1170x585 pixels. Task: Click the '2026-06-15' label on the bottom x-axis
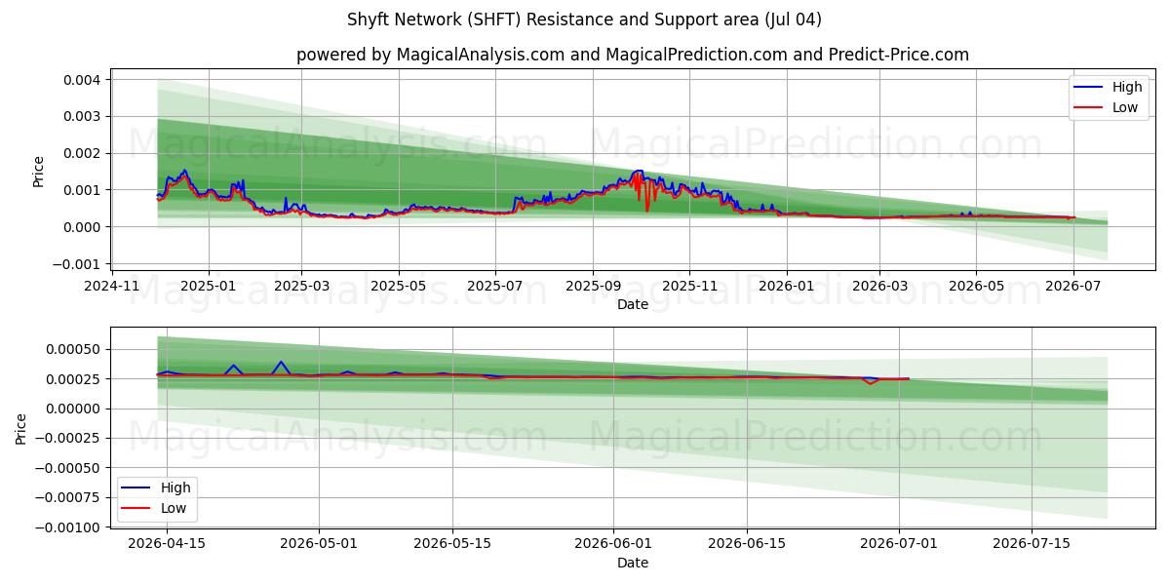click(748, 543)
